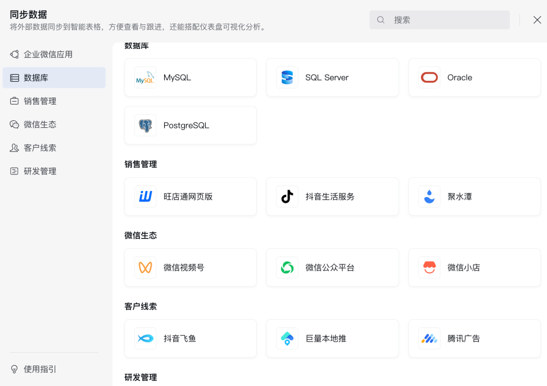The height and width of the screenshot is (386, 547).
Task: Choose the MySQL data source card
Action: pos(190,77)
